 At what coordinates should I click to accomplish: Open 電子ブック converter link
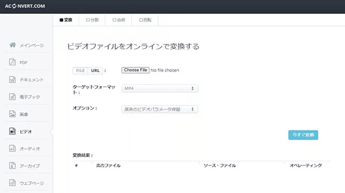click(30, 97)
